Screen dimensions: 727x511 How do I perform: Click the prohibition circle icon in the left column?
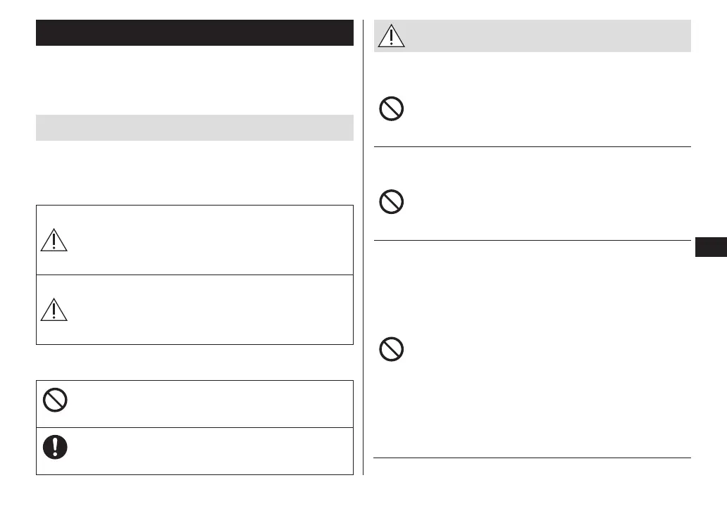pos(54,400)
